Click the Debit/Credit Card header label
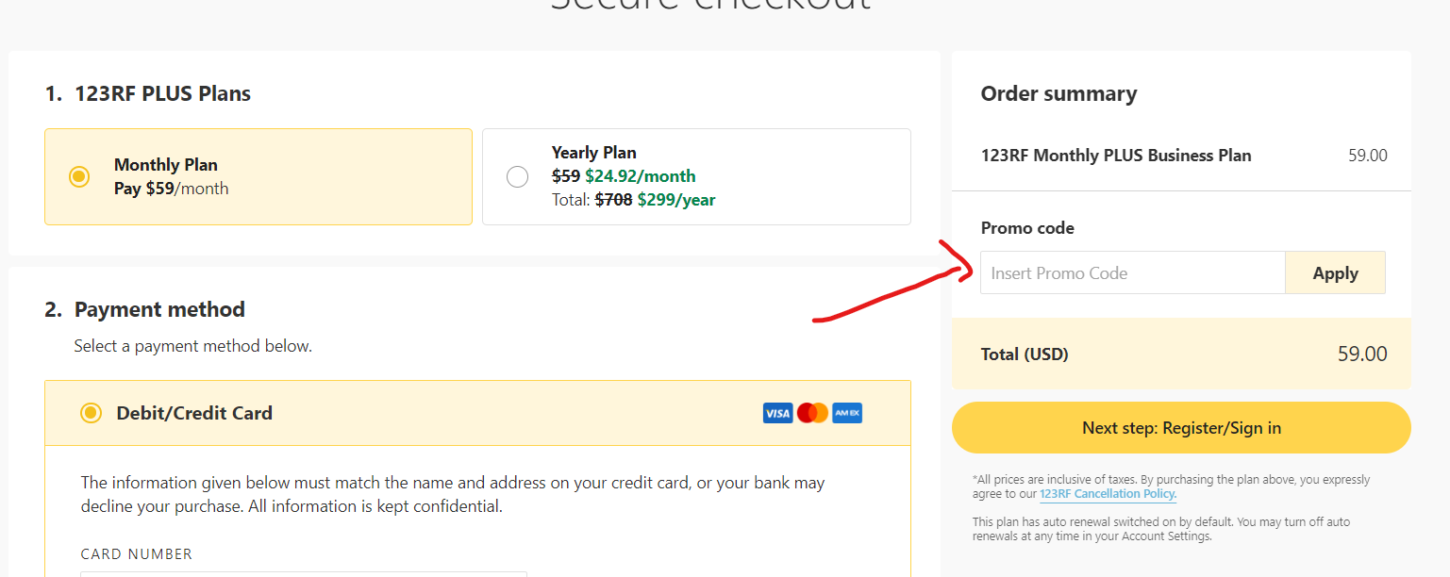 194,413
